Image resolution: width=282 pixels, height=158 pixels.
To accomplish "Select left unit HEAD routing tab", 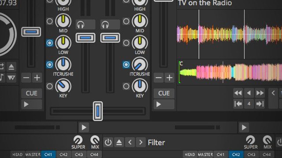I will click(x=18, y=154).
